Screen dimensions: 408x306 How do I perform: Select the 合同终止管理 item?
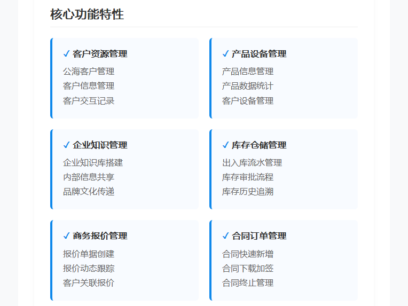tap(248, 283)
